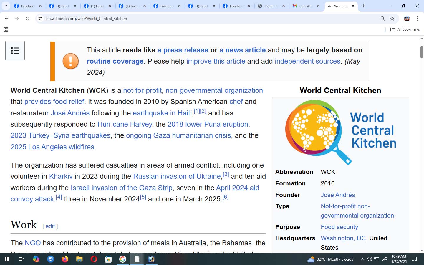Open Firefox from the taskbar
424x265 pixels.
tap(65, 259)
